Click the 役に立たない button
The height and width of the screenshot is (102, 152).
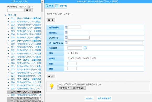tap(79, 88)
